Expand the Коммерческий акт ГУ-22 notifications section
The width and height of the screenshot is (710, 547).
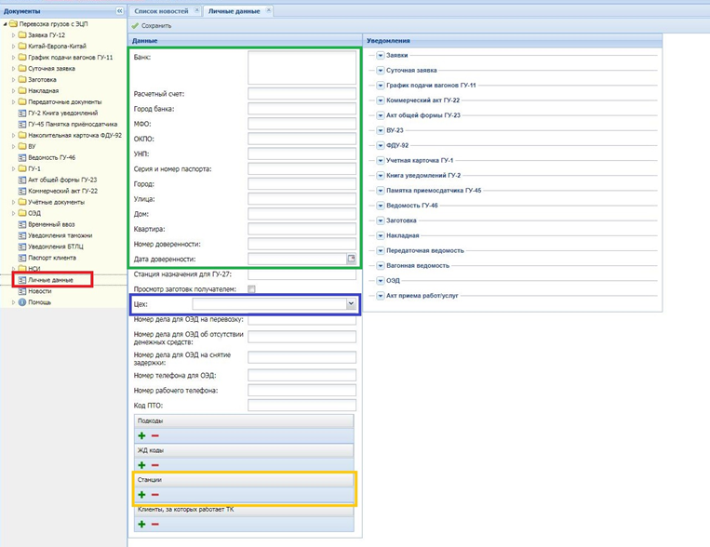pos(381,100)
